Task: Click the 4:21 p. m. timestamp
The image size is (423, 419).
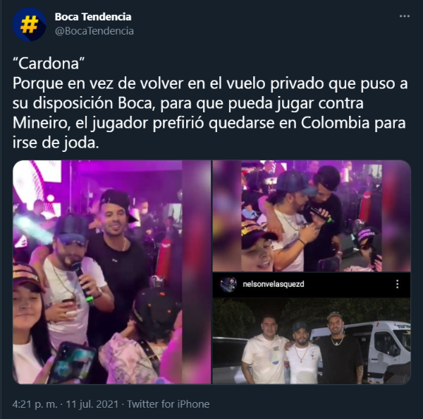Action: click(x=35, y=404)
